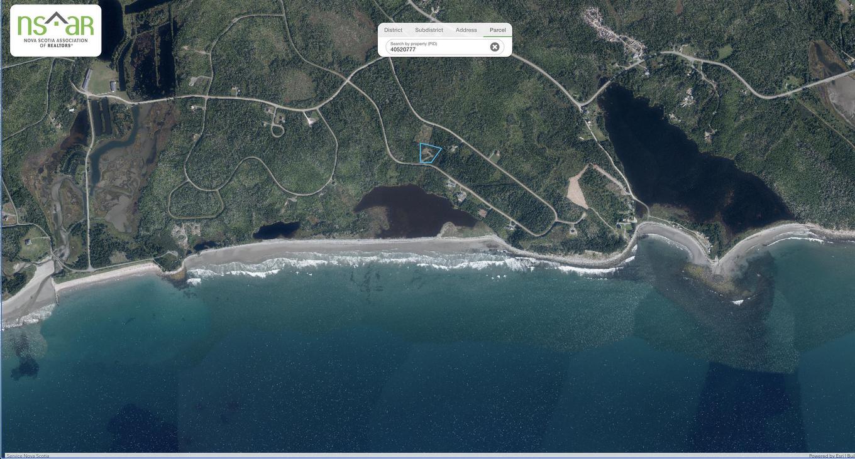855x459 pixels.
Task: Click the green underline indicator below Parcel
Action: [497, 36]
